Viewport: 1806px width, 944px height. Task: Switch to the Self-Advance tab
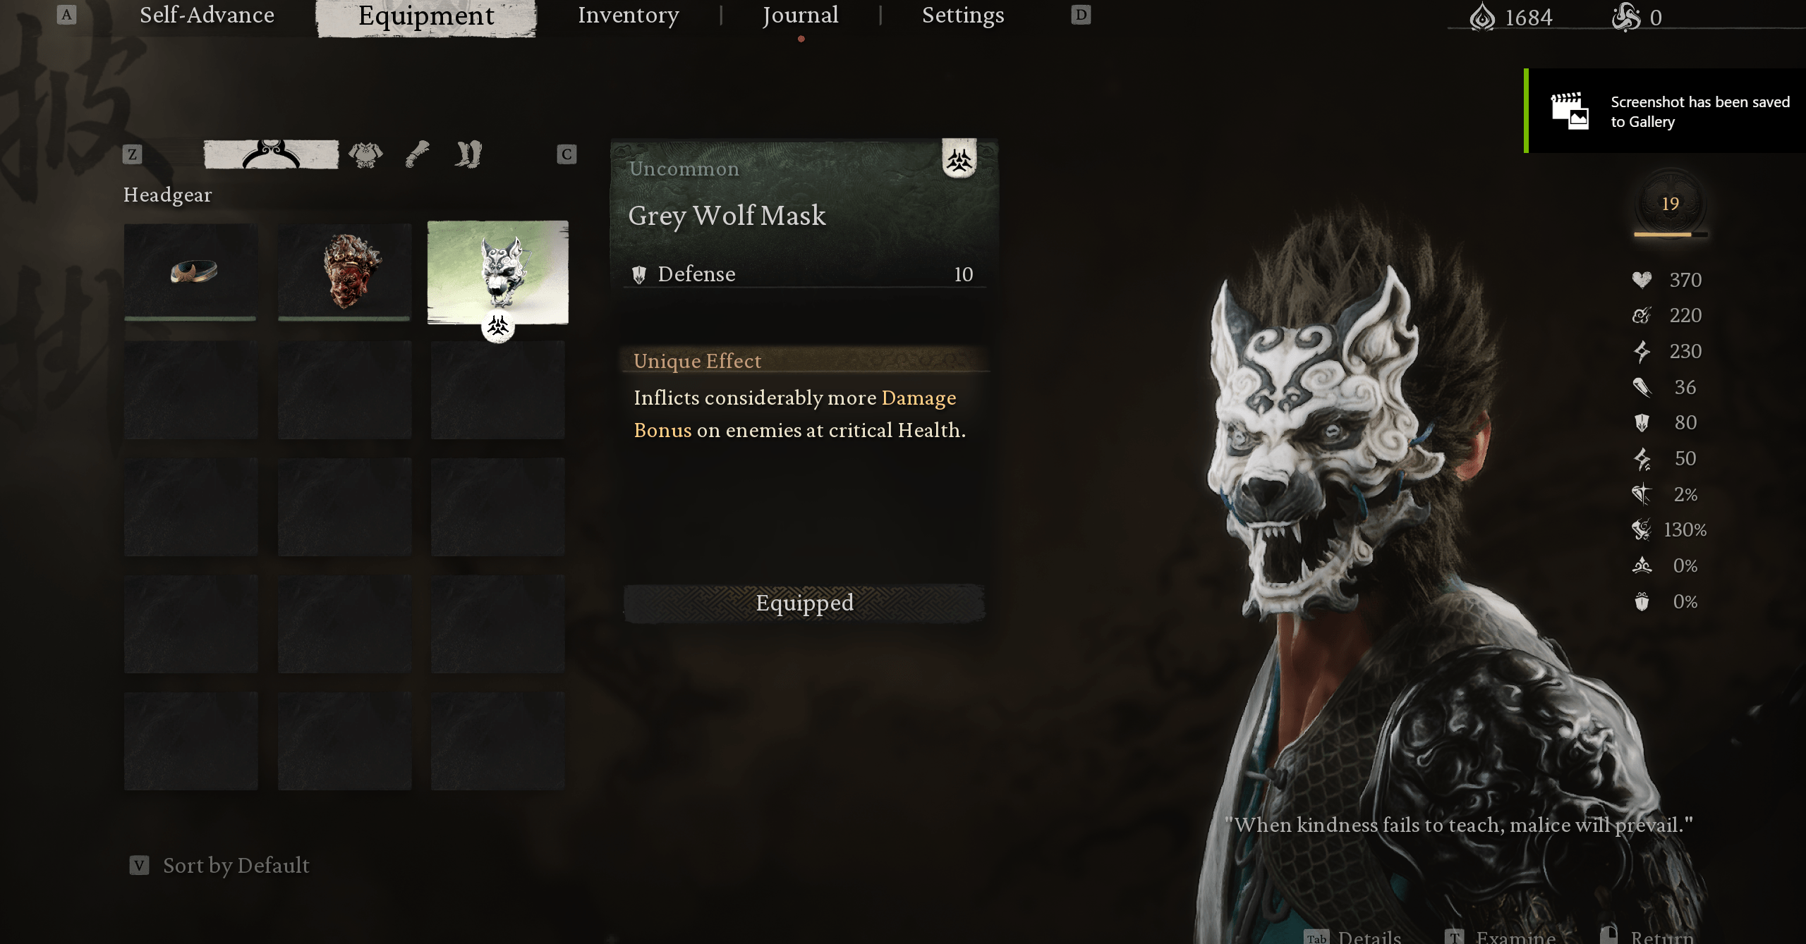coord(208,17)
